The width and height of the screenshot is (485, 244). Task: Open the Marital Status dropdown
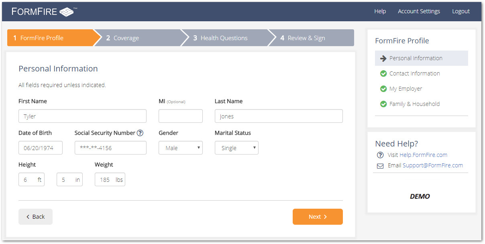pyautogui.click(x=236, y=148)
